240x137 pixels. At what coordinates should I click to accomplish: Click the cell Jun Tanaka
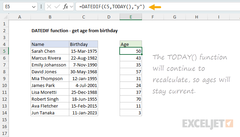[50, 113]
